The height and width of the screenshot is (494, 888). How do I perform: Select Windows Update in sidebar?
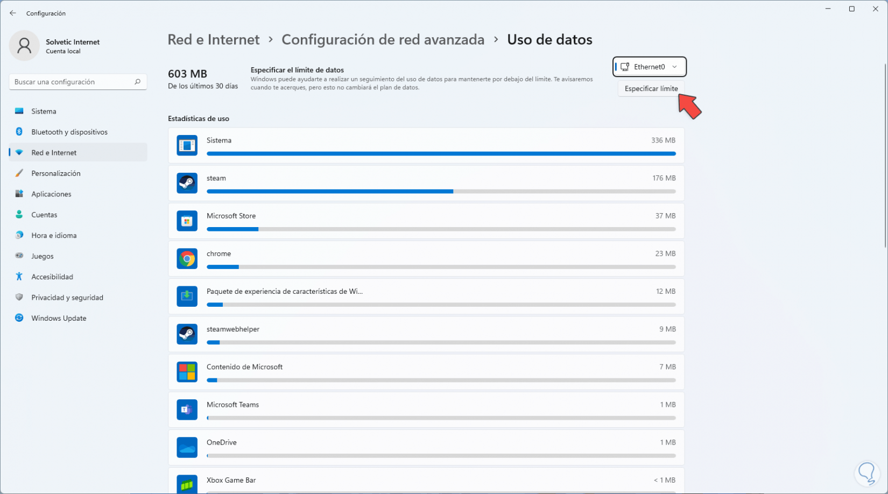[x=59, y=318]
